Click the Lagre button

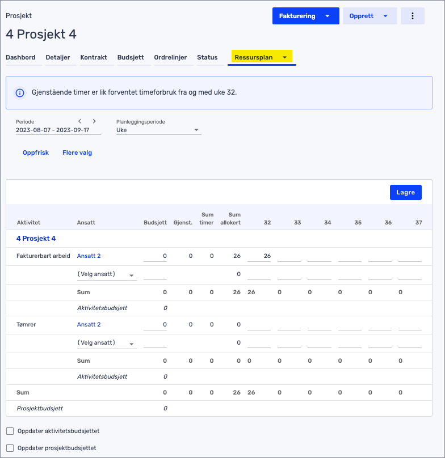(x=405, y=192)
